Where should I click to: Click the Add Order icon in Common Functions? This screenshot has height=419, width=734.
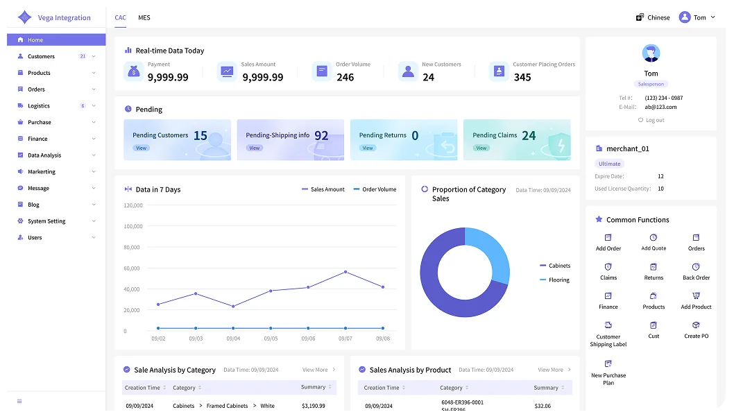pyautogui.click(x=608, y=237)
